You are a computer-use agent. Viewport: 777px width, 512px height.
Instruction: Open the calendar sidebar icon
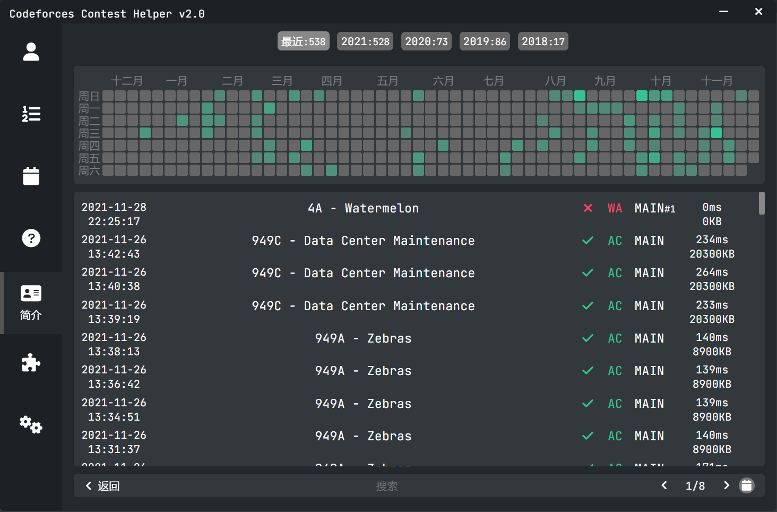(x=31, y=176)
